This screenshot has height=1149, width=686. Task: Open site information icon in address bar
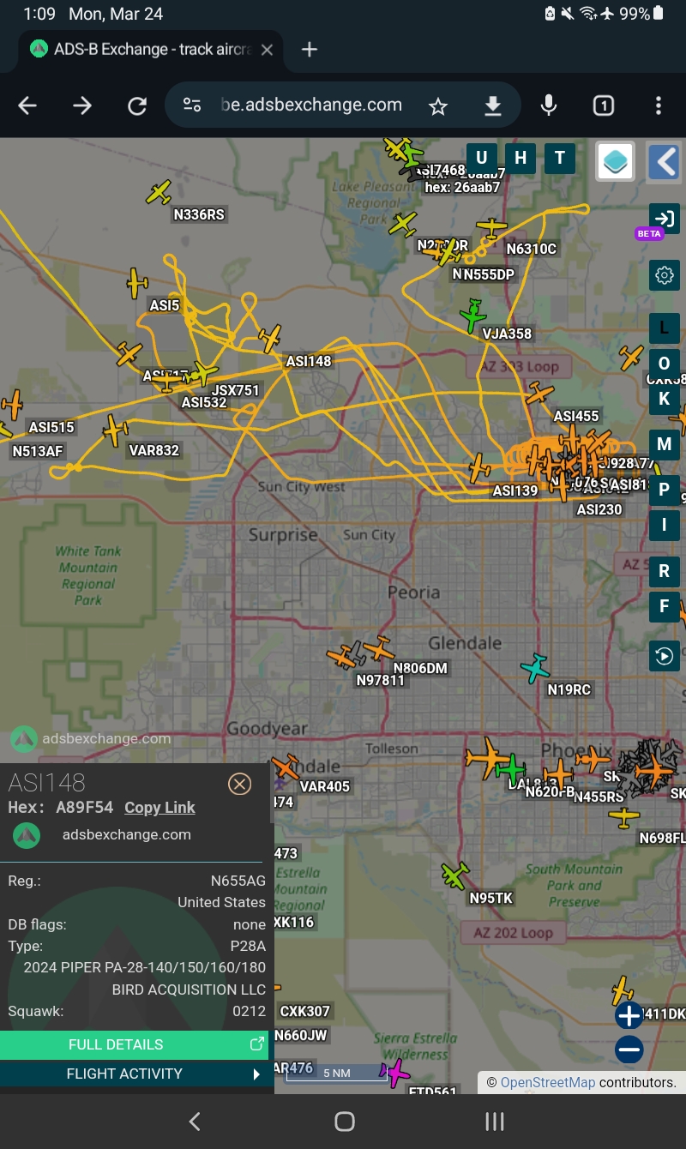[192, 105]
